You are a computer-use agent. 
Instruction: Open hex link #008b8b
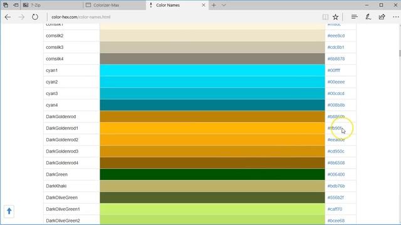pyautogui.click(x=336, y=105)
